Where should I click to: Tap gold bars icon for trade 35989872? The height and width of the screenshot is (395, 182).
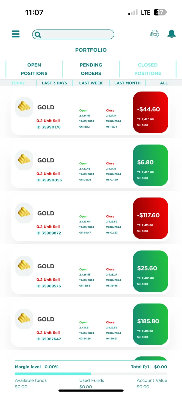click(24, 213)
